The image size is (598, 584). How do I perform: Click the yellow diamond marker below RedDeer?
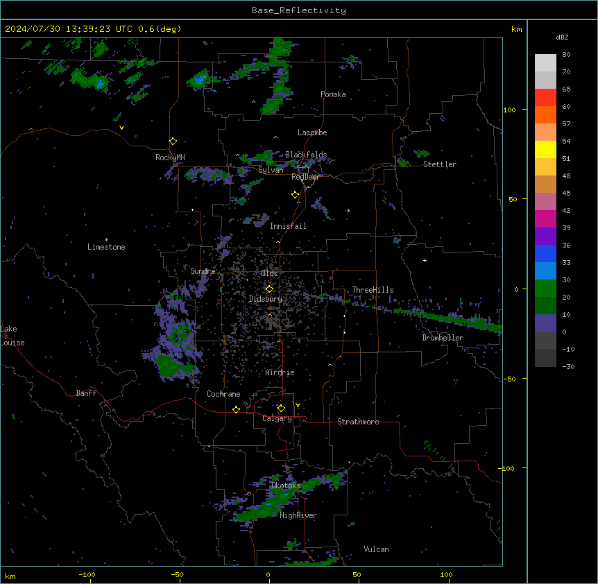click(x=296, y=195)
